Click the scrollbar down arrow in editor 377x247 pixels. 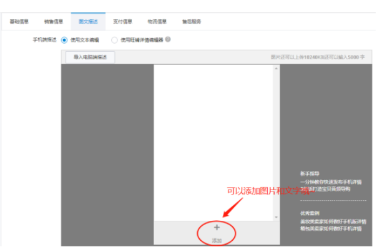(277, 217)
